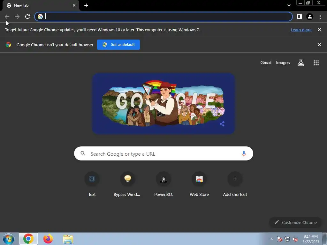Click the Chrome taskbar icon
The width and height of the screenshot is (327, 245).
pos(28,239)
